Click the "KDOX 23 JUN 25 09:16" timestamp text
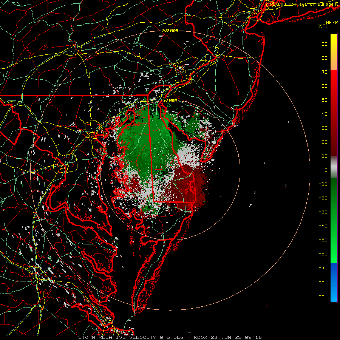Image resolution: width=340 pixels, height=340 pixels. pos(228,337)
